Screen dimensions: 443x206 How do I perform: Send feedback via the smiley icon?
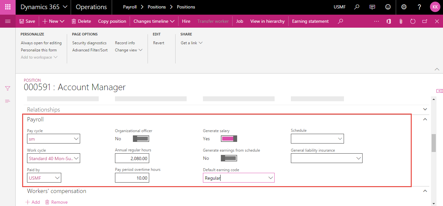(388, 7)
